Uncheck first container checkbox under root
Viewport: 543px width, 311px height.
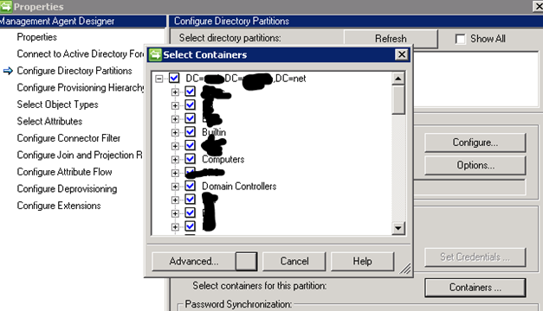[191, 92]
